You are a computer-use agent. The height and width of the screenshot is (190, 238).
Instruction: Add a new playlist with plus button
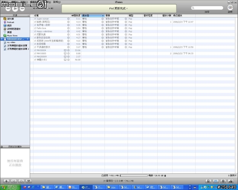coord(6,181)
